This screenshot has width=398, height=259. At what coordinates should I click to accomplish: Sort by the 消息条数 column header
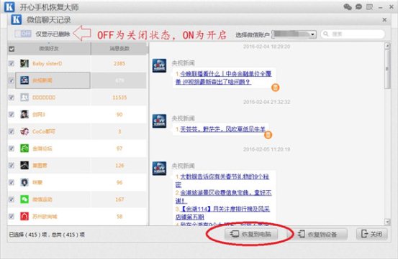[119, 48]
